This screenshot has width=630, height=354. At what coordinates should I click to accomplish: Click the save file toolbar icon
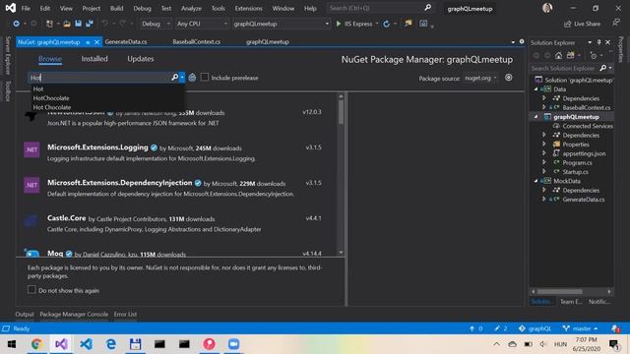78,24
